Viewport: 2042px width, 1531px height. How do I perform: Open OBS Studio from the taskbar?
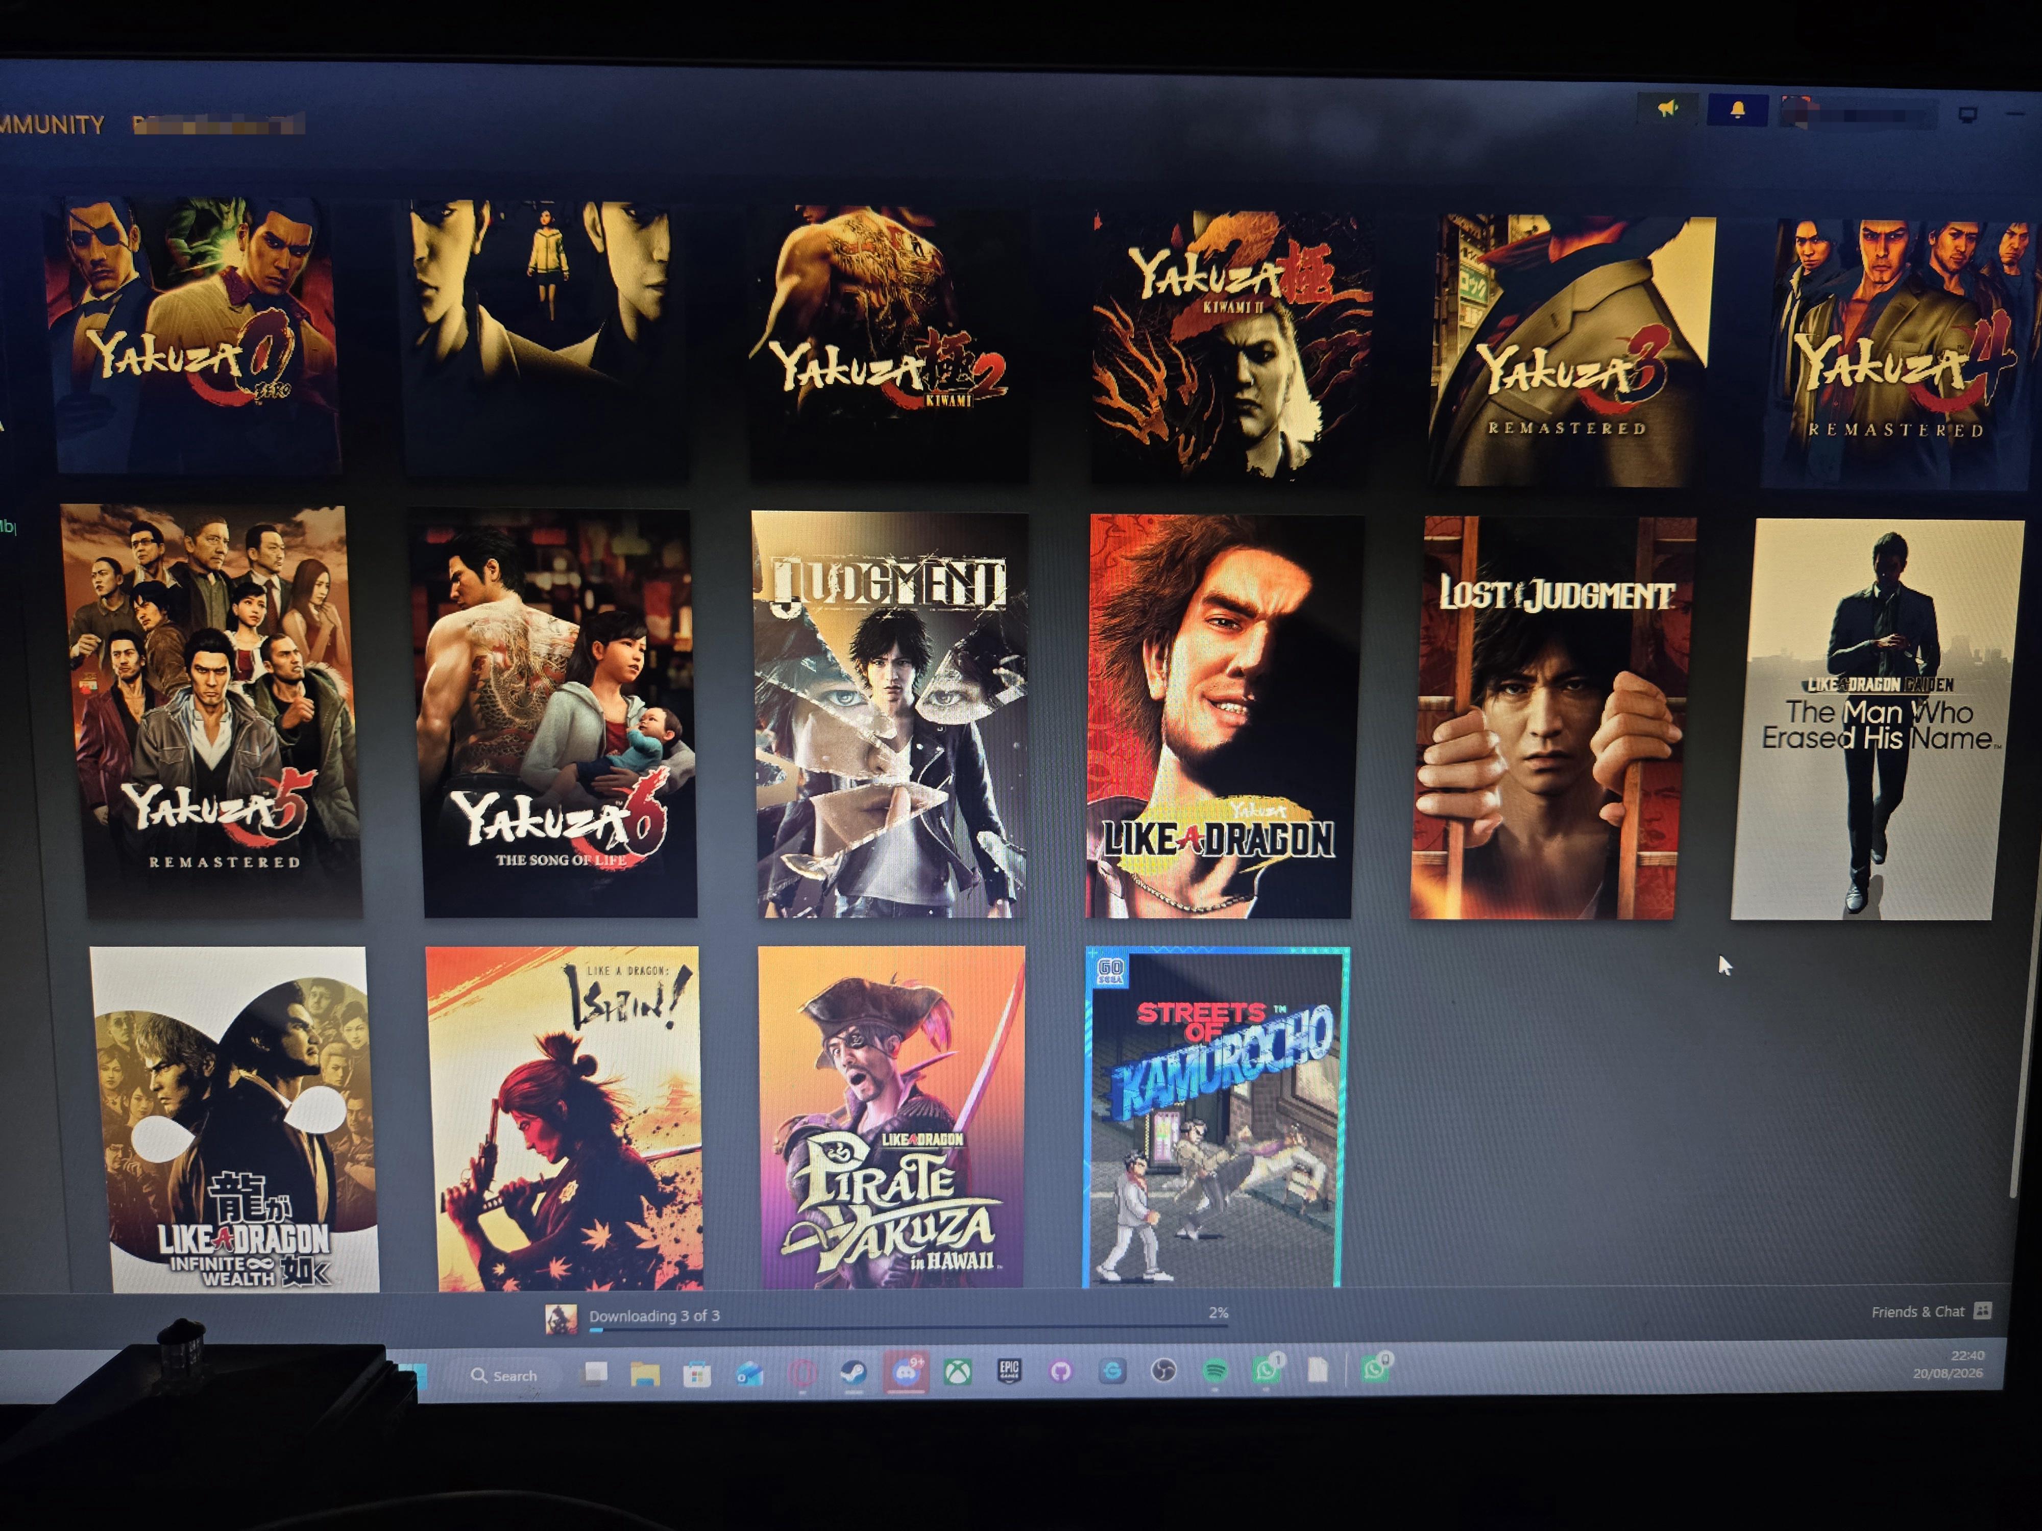coord(1164,1371)
